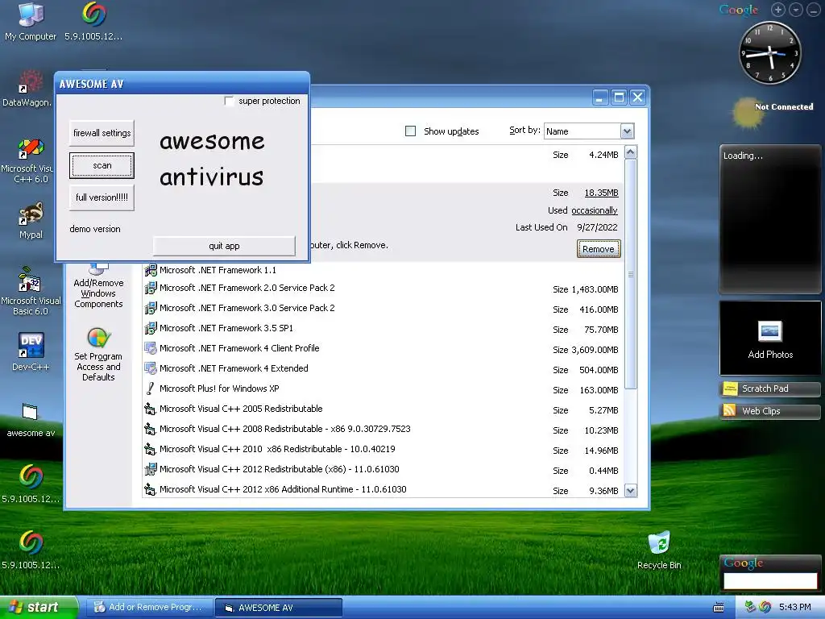
Task: Click the Microsoft .NET Framework 1.1 row icon
Action: [x=151, y=270]
